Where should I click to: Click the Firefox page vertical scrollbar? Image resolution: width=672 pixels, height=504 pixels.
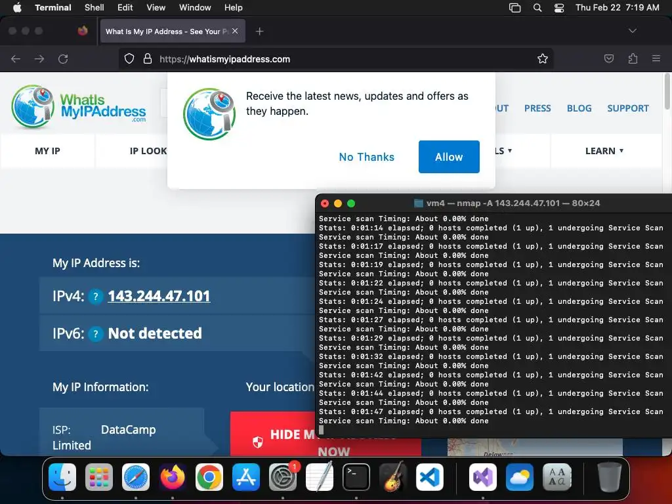click(x=667, y=91)
